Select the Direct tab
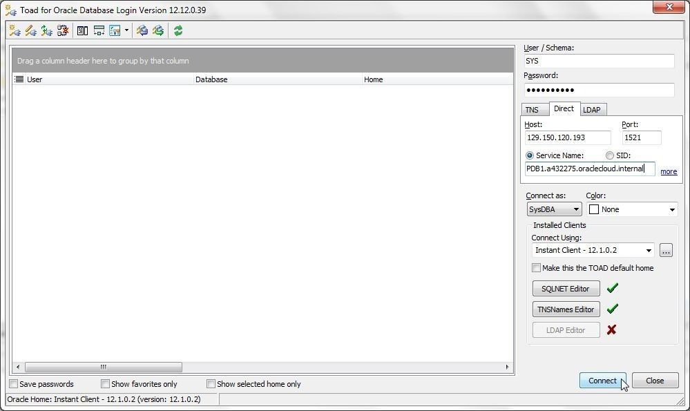This screenshot has height=411, width=690. point(564,108)
